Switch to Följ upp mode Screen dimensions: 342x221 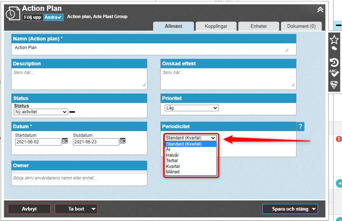(x=33, y=17)
